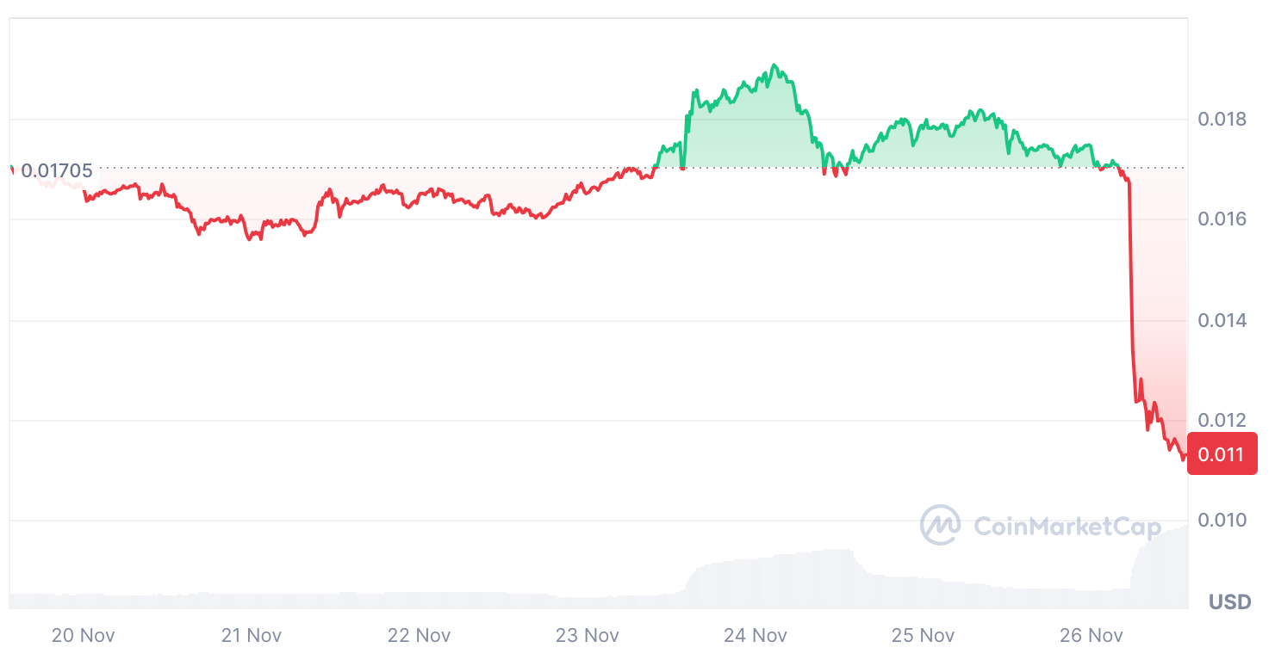Click the USD currency label

click(x=1229, y=601)
